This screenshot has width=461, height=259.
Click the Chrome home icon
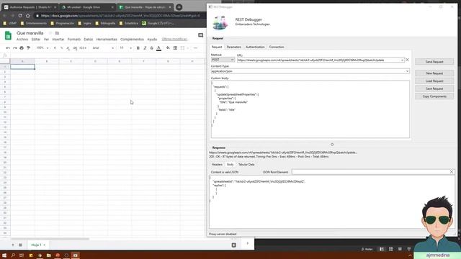(27, 16)
